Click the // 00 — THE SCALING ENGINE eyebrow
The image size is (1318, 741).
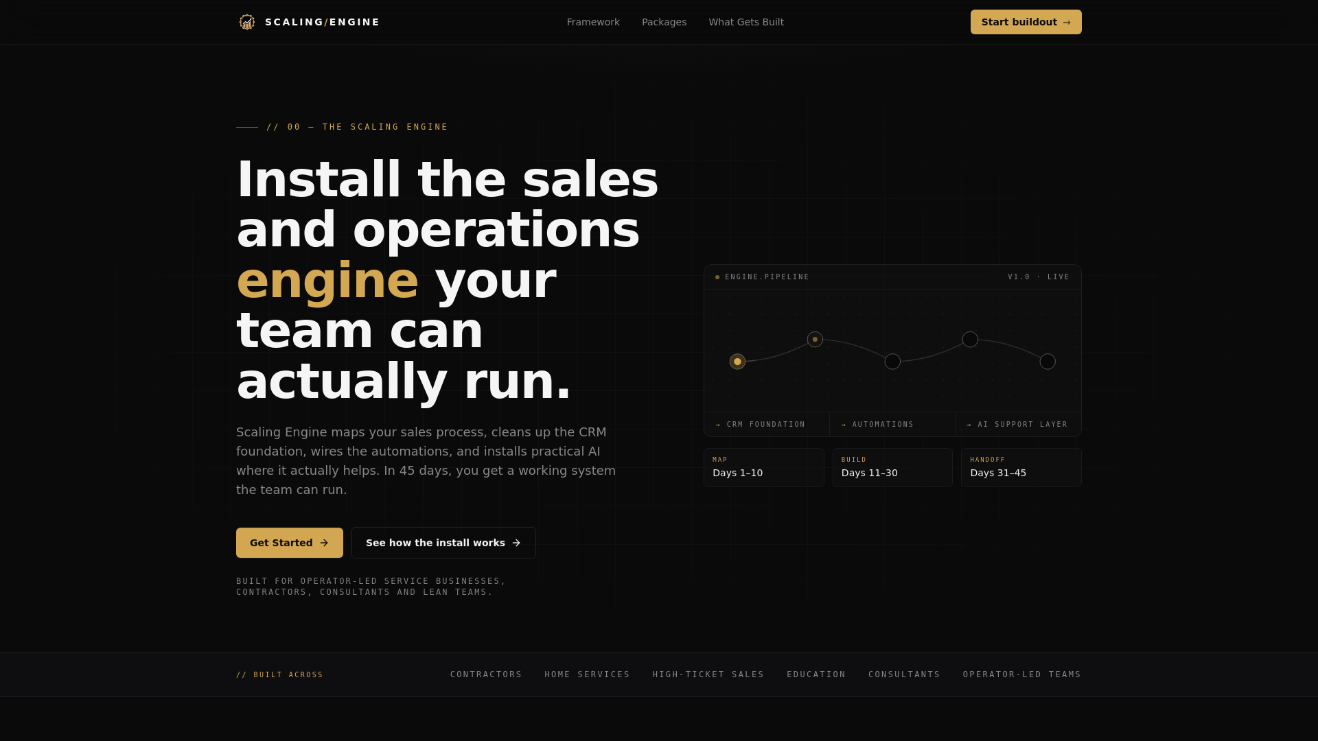pyautogui.click(x=357, y=127)
